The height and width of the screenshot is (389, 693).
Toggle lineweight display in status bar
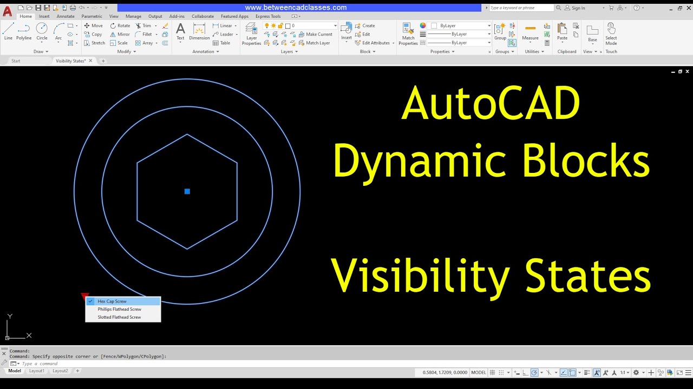(x=587, y=372)
